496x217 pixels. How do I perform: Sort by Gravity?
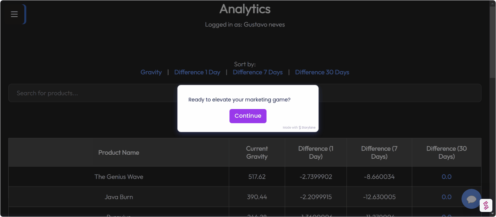[151, 72]
